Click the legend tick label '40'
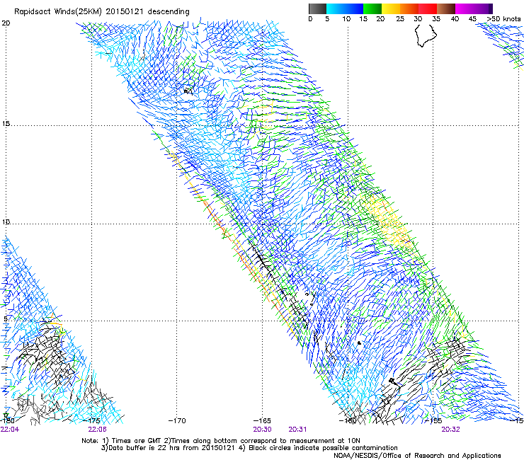The image size is (524, 460). point(455,19)
